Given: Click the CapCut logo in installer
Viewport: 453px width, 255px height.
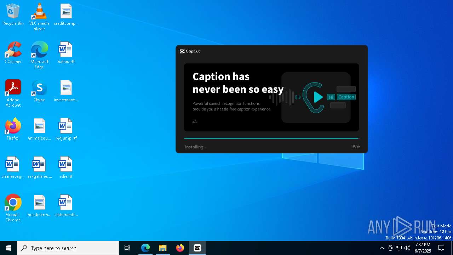Looking at the screenshot, I should 190,51.
